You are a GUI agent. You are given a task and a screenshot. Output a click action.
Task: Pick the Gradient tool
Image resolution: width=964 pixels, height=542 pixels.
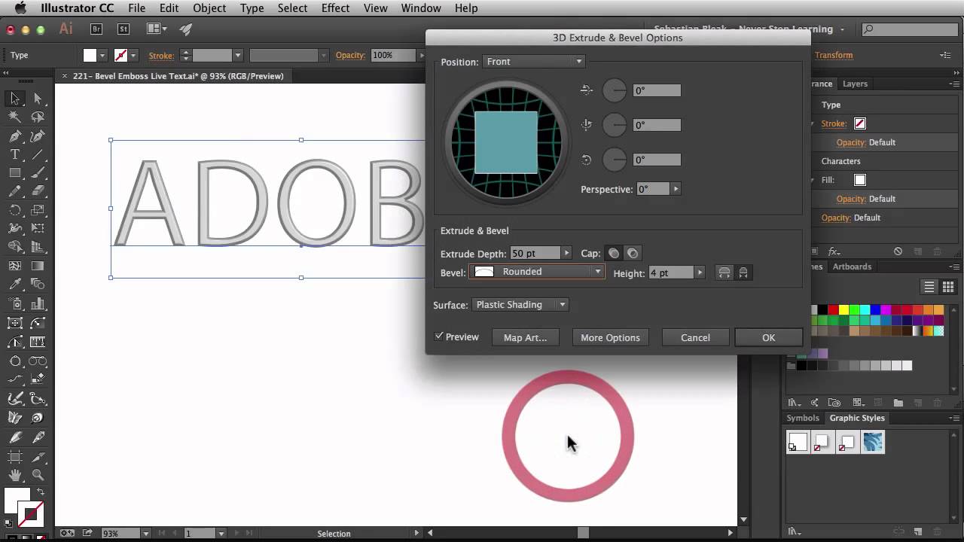click(38, 266)
